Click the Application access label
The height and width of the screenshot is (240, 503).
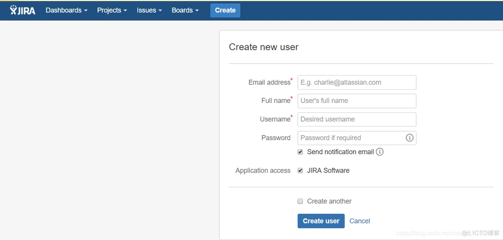263,171
